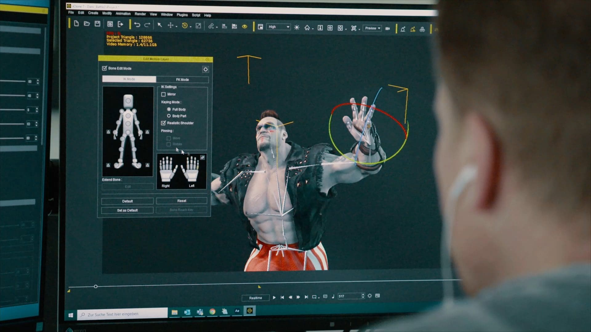591x332 pixels.
Task: Step to the previous frame
Action: coord(290,297)
